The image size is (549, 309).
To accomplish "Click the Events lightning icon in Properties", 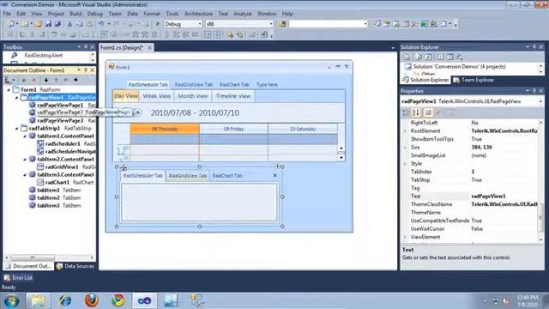I will (x=437, y=112).
